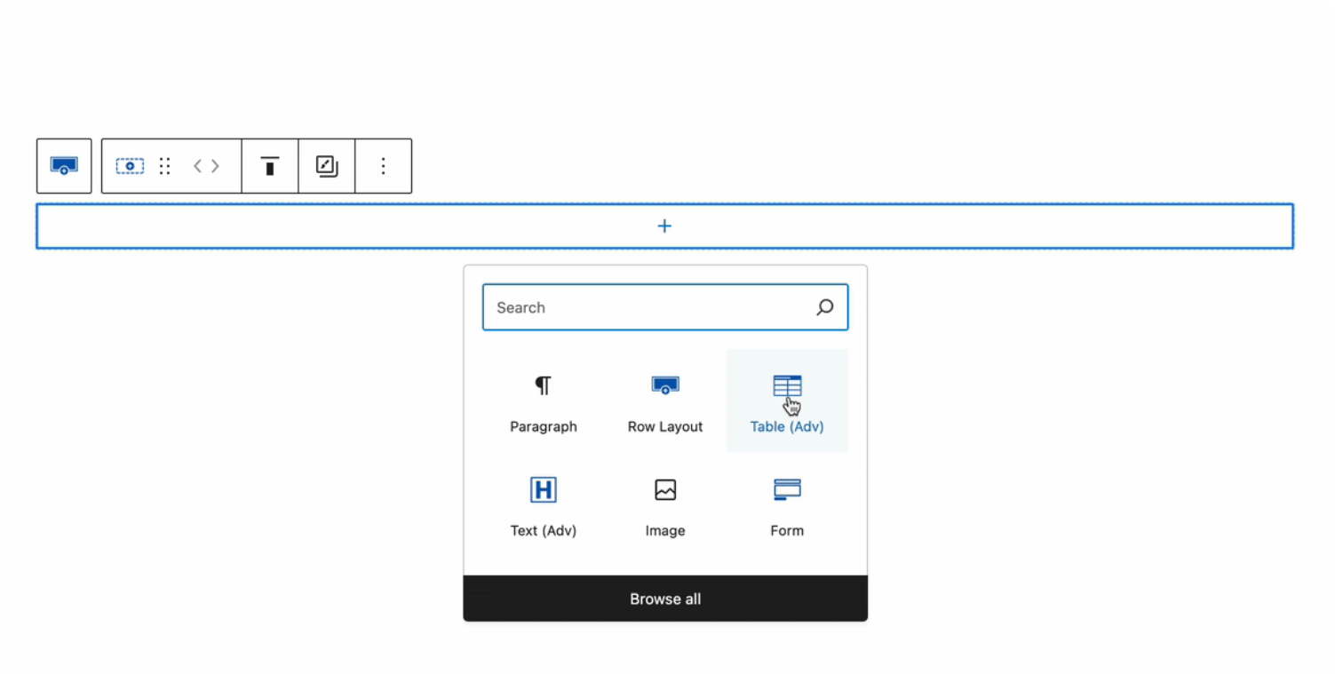
Task: Click the drag handle dots icon
Action: [x=165, y=165]
